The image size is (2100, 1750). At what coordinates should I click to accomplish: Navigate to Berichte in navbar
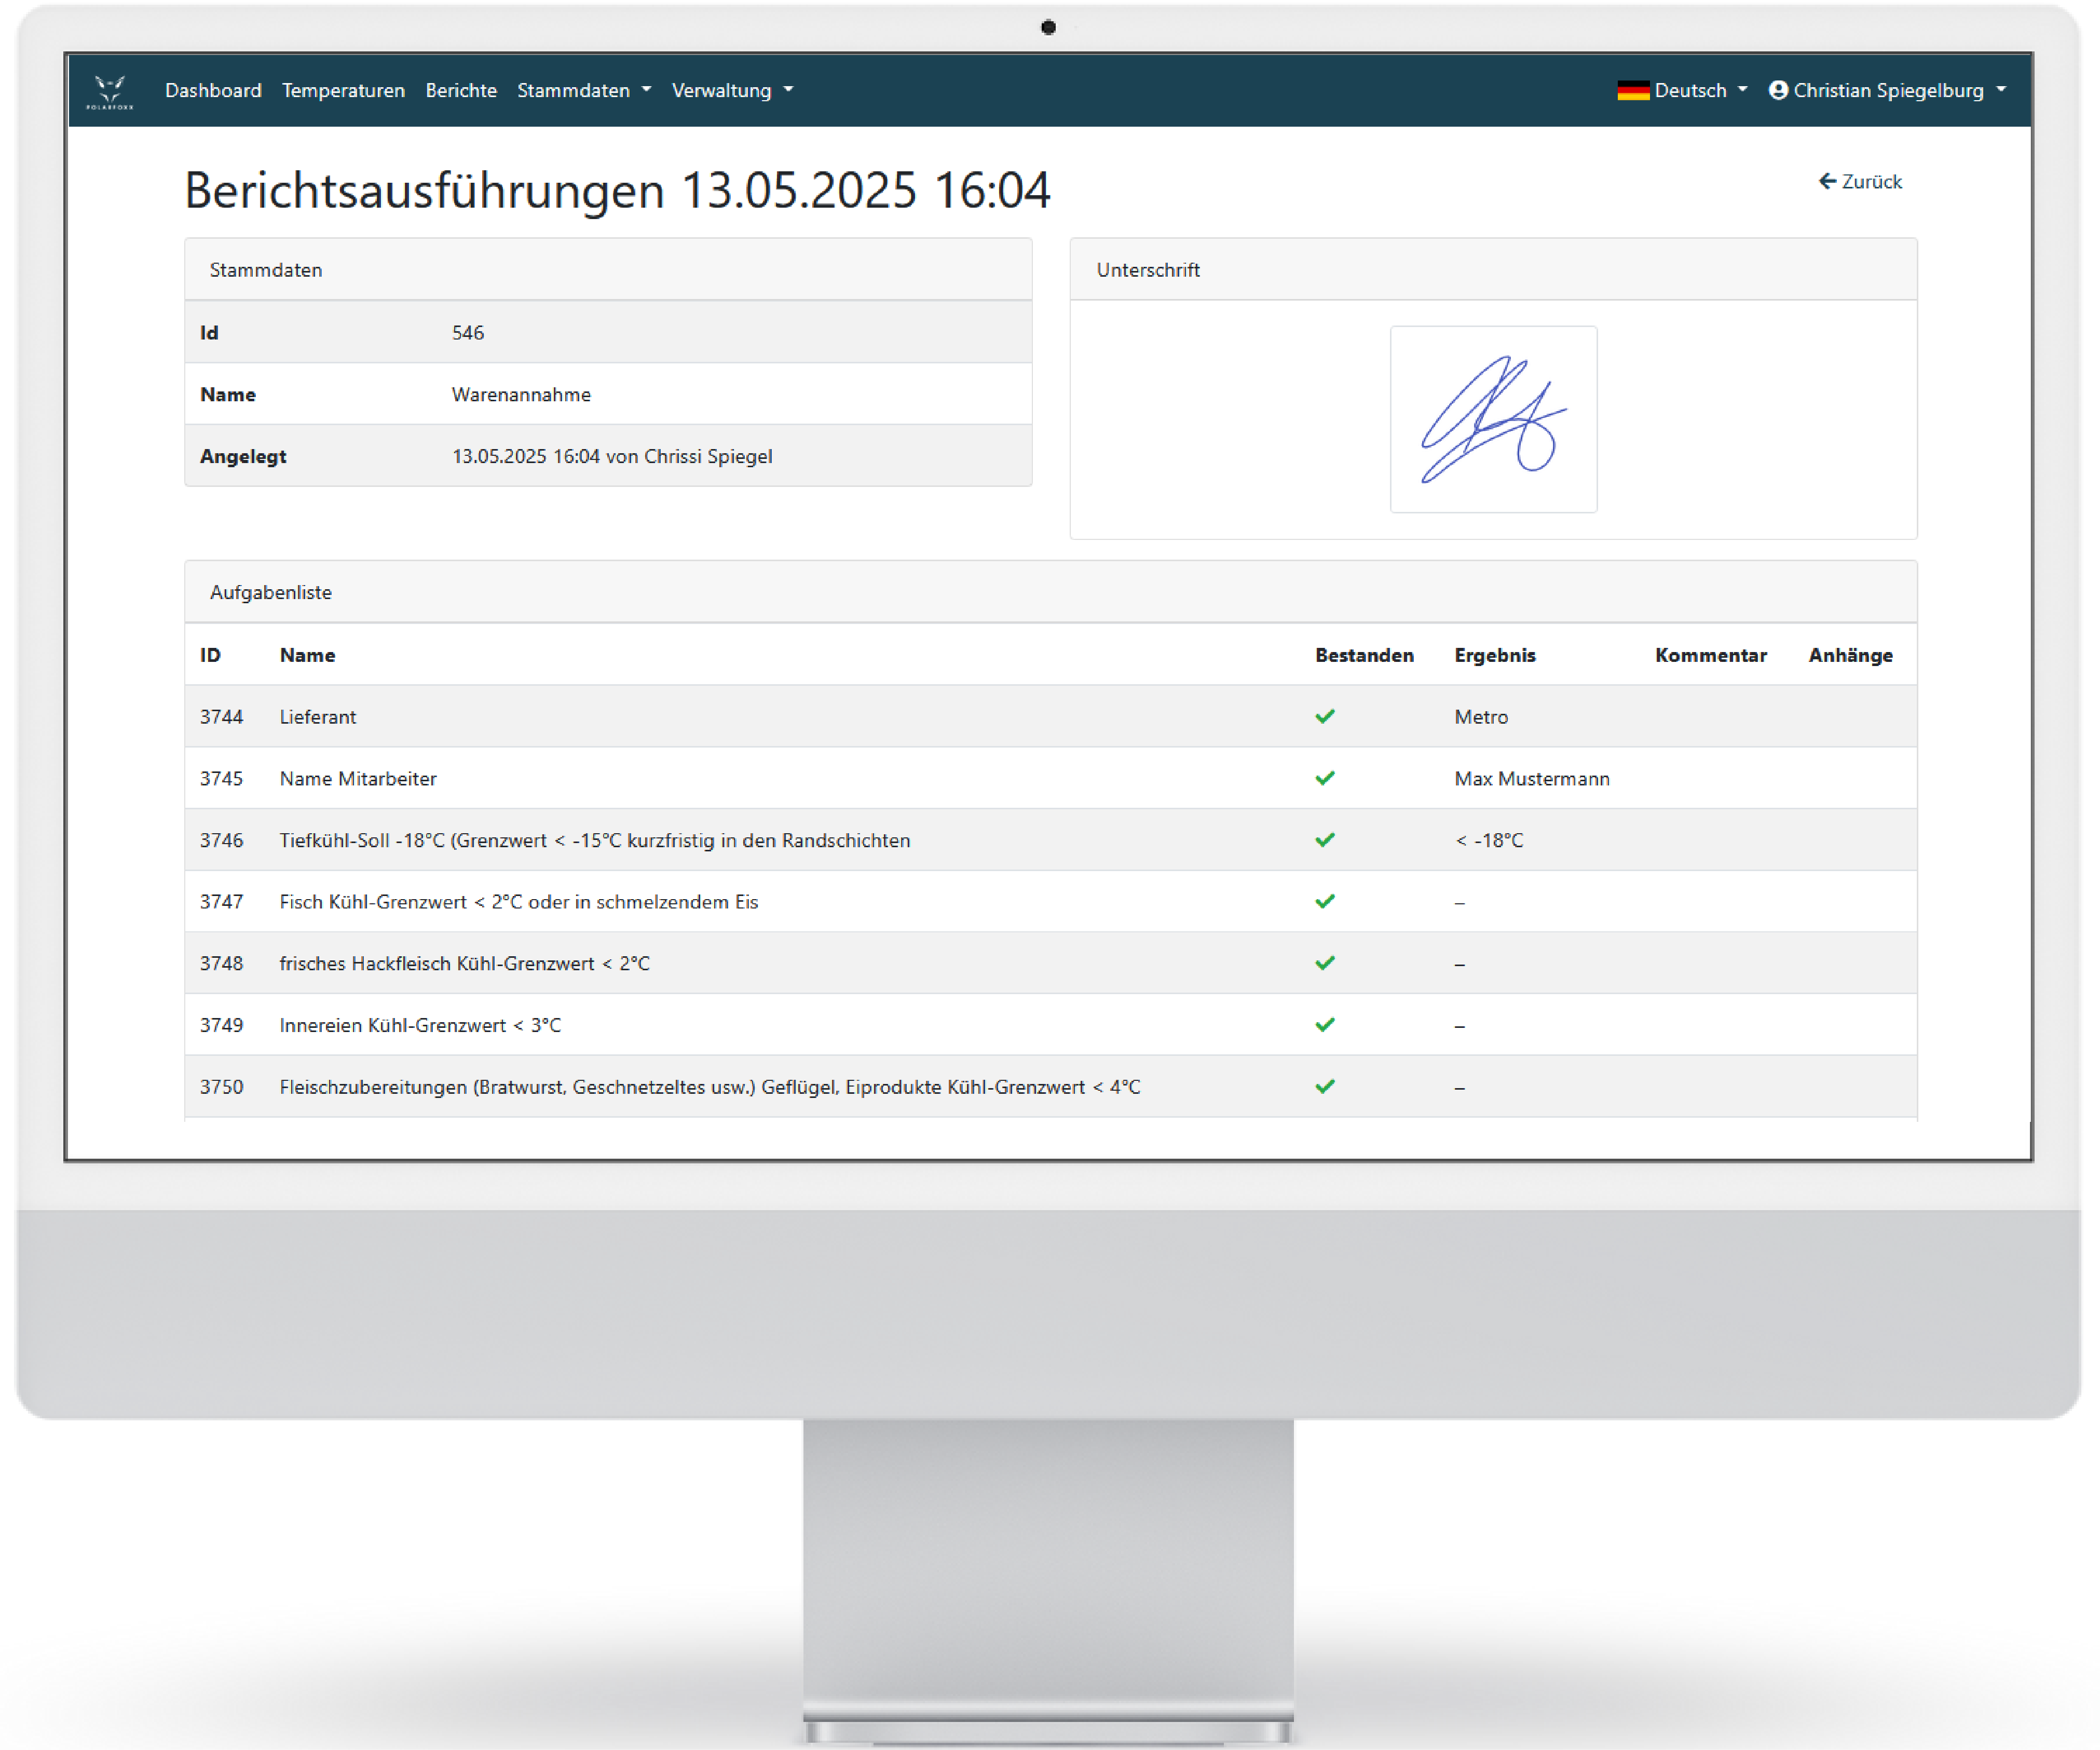pos(461,90)
